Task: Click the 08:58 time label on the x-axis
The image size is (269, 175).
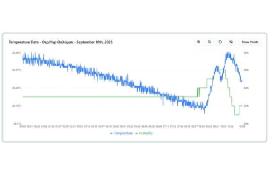Action: click(x=202, y=127)
